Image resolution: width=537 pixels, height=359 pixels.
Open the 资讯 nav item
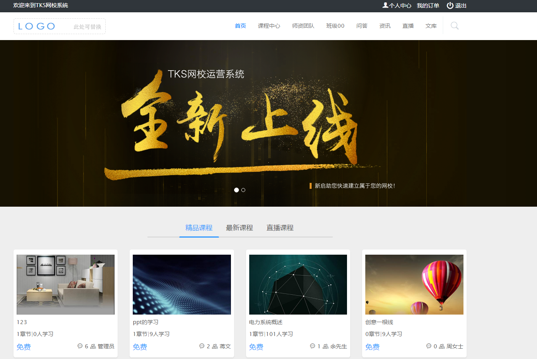coord(385,26)
